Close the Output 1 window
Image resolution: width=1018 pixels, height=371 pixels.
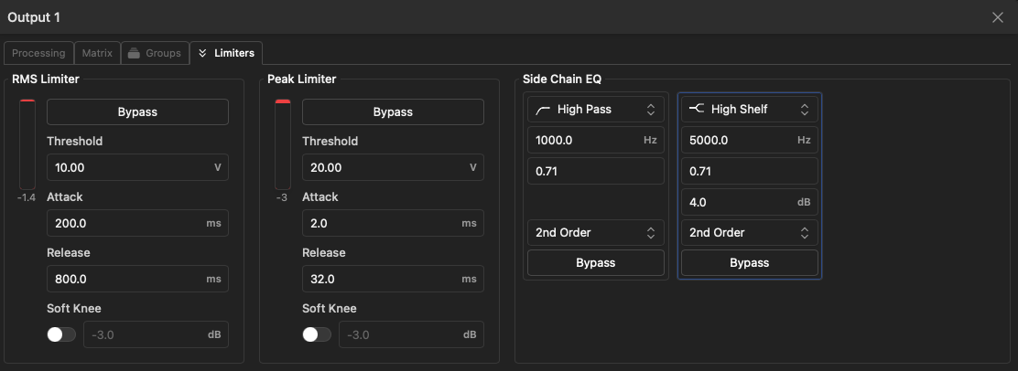point(998,17)
